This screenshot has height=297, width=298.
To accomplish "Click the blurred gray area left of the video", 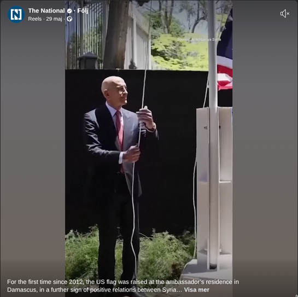I will [33, 152].
